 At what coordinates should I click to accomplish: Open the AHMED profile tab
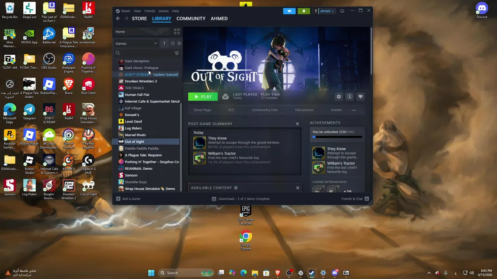pyautogui.click(x=219, y=18)
